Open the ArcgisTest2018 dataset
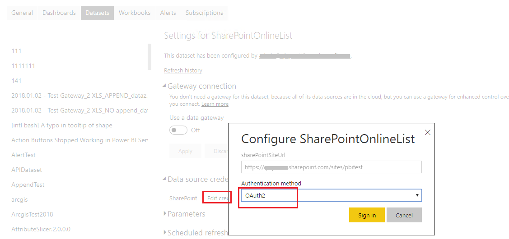Screen dimensions: 509x239 point(32,214)
